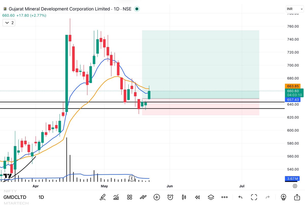
Task: Click the 660.60 +17.80 (+2.77%) quote
Action: [24, 15]
